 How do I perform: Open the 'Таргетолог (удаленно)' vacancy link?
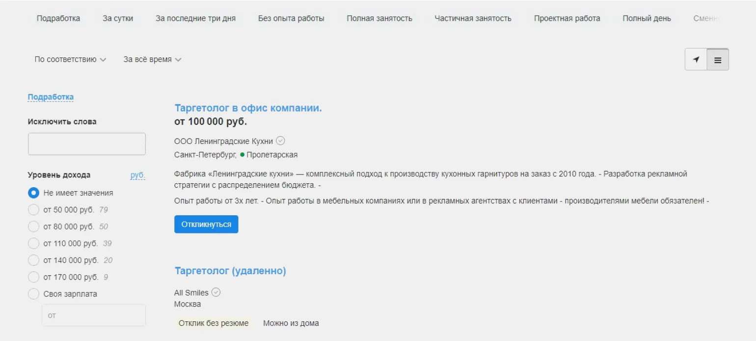point(230,271)
